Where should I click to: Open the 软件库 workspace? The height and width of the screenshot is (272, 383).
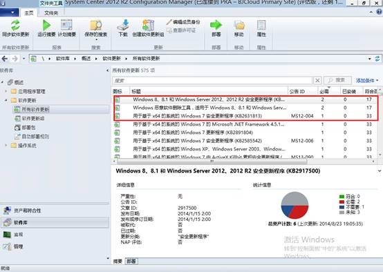pyautogui.click(x=54, y=222)
